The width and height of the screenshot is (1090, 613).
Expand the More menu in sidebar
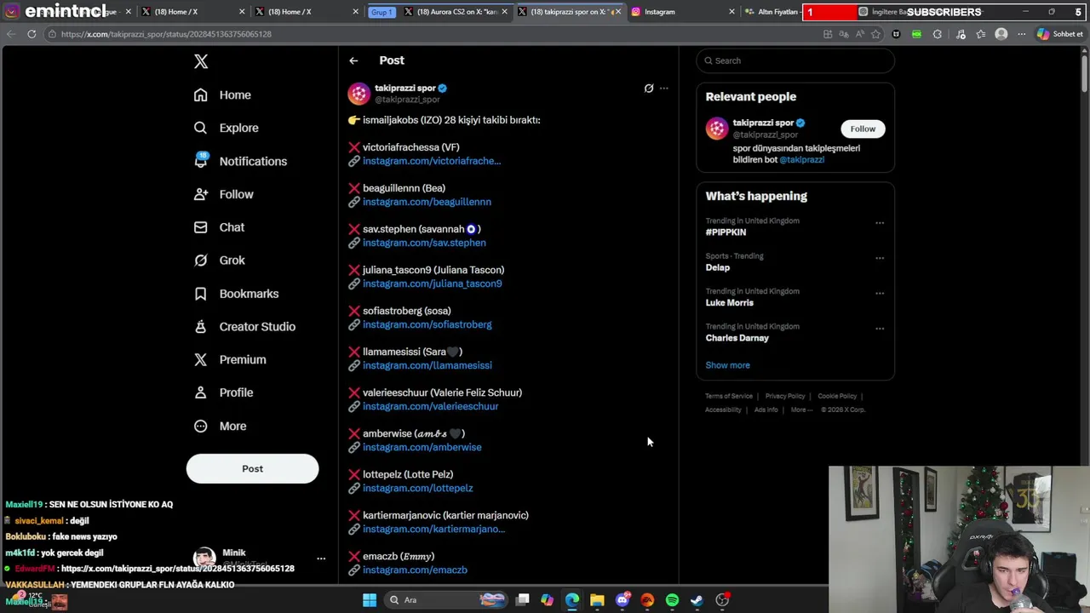click(x=220, y=426)
